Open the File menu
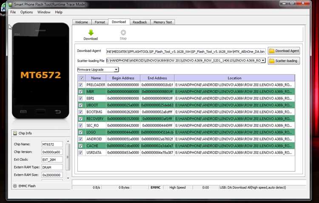The width and height of the screenshot is (319, 203). click(13, 12)
